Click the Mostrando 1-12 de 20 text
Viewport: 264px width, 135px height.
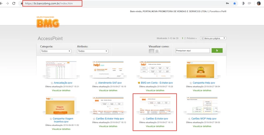167,38
